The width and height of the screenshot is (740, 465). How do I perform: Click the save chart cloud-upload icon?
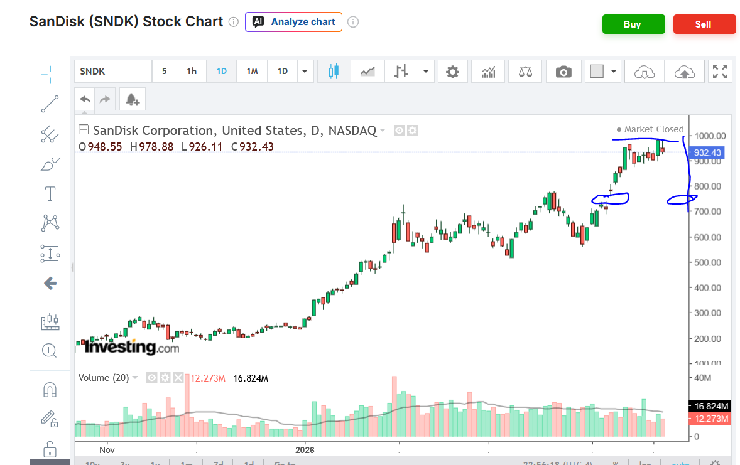(x=684, y=72)
